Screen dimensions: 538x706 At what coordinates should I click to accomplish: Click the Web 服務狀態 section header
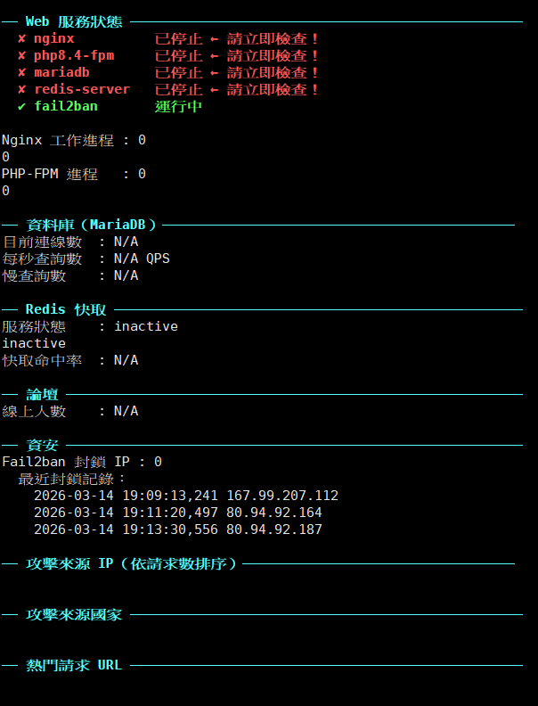point(74,21)
